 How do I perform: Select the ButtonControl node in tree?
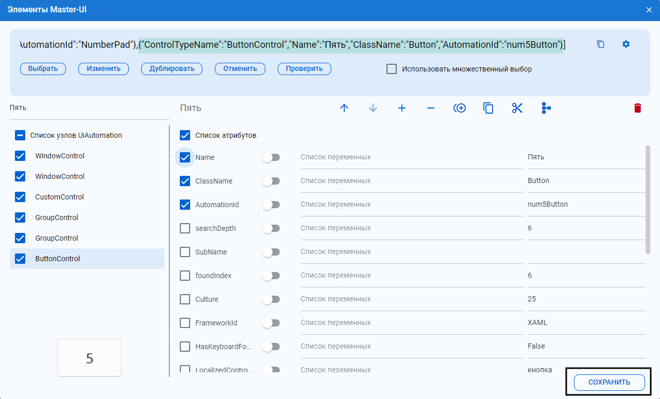[58, 259]
